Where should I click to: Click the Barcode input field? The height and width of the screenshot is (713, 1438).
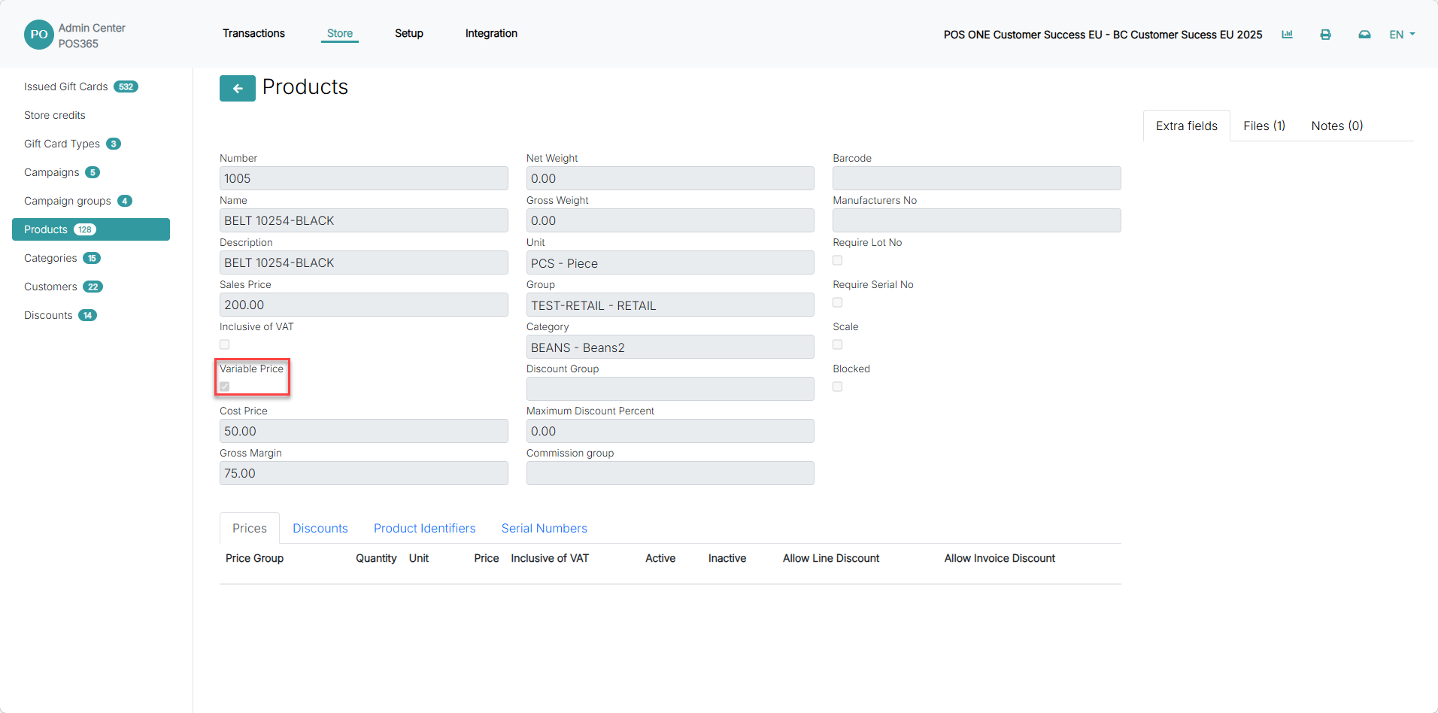pyautogui.click(x=977, y=178)
